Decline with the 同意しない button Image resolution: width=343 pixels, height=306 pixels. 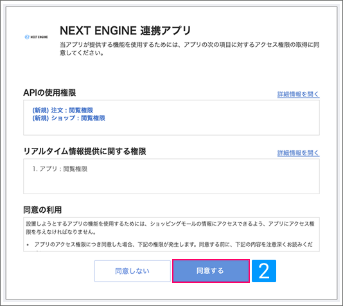pyautogui.click(x=132, y=271)
